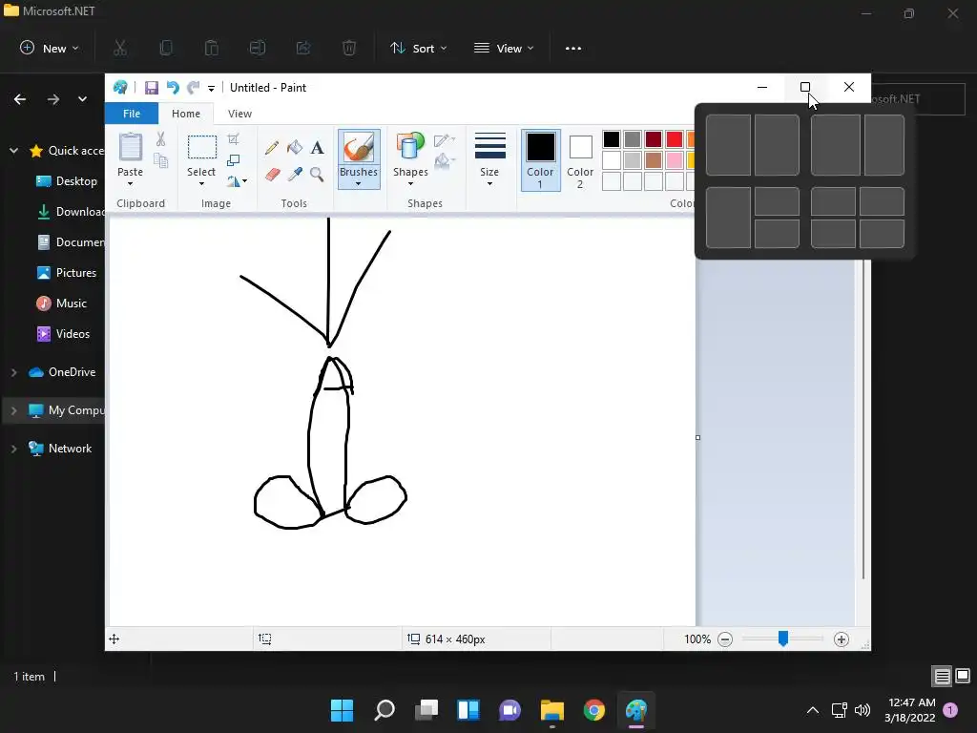Open the View menu in File Explorer

(x=504, y=48)
